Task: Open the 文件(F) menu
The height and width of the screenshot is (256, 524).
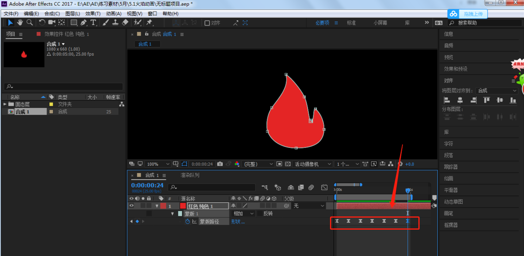Action: coord(11,14)
